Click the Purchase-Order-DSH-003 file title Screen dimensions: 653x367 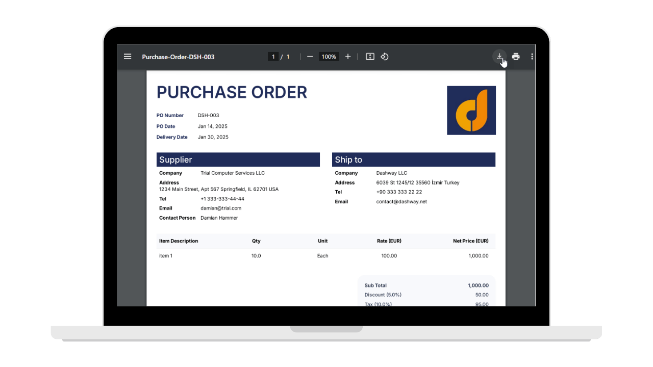178,57
